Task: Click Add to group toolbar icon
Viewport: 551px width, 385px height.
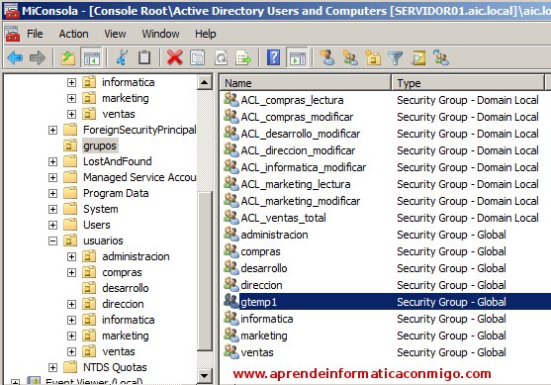Action: pos(441,57)
